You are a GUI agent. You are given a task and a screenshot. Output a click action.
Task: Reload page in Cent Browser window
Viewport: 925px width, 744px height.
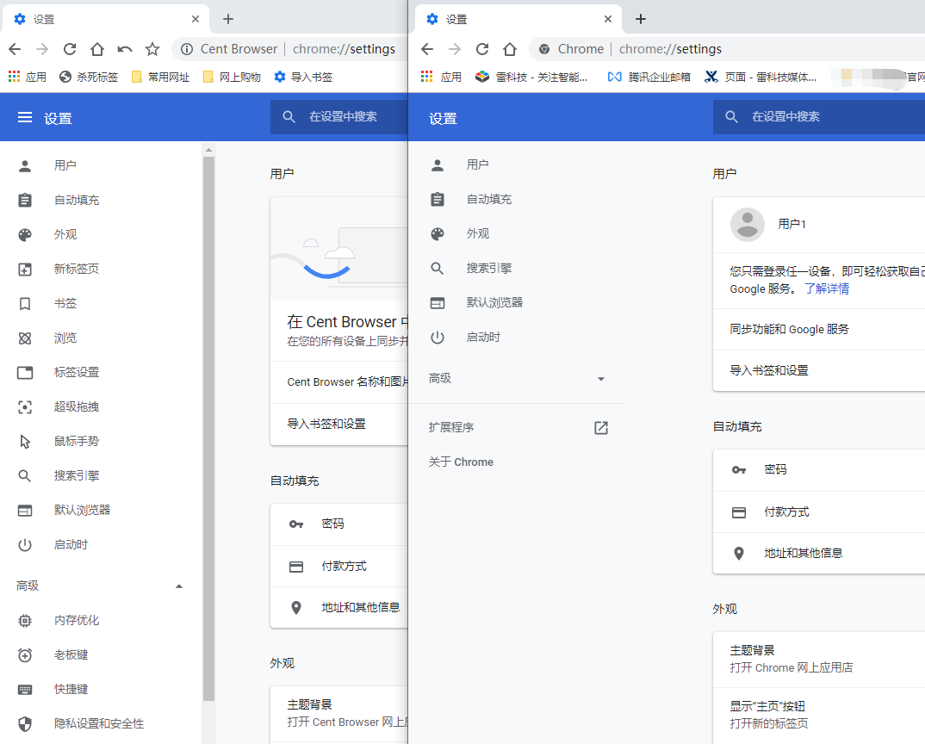(x=70, y=49)
